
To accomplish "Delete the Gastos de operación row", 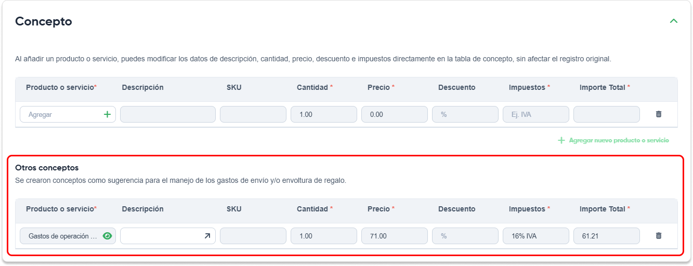I will [x=659, y=236].
